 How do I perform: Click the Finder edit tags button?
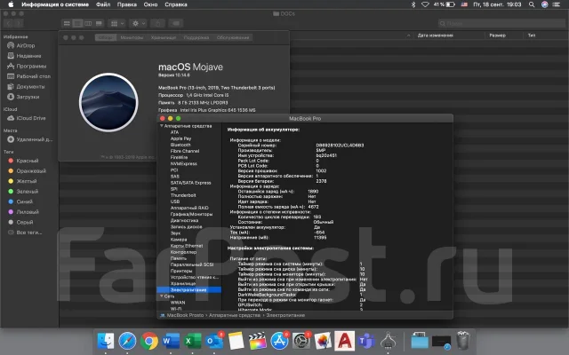point(176,23)
